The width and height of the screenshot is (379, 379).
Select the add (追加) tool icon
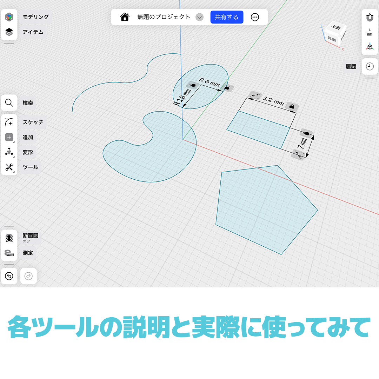point(9,137)
